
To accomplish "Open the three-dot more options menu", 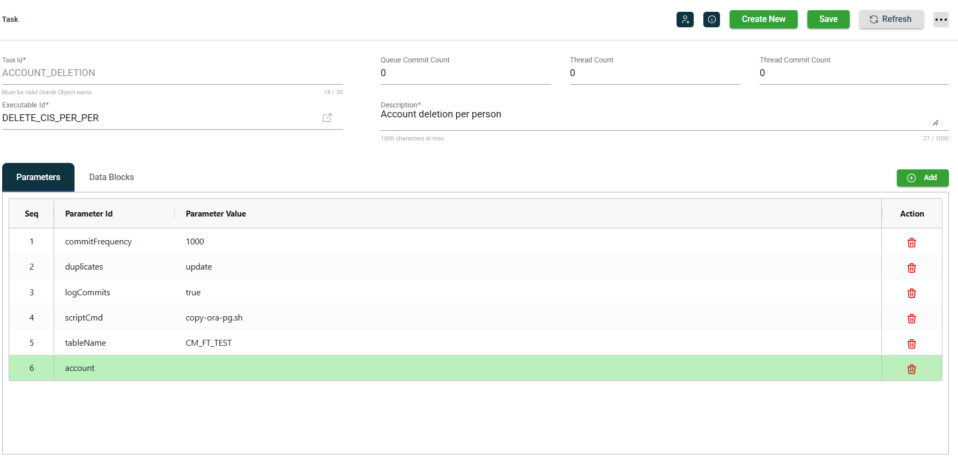I will click(941, 19).
